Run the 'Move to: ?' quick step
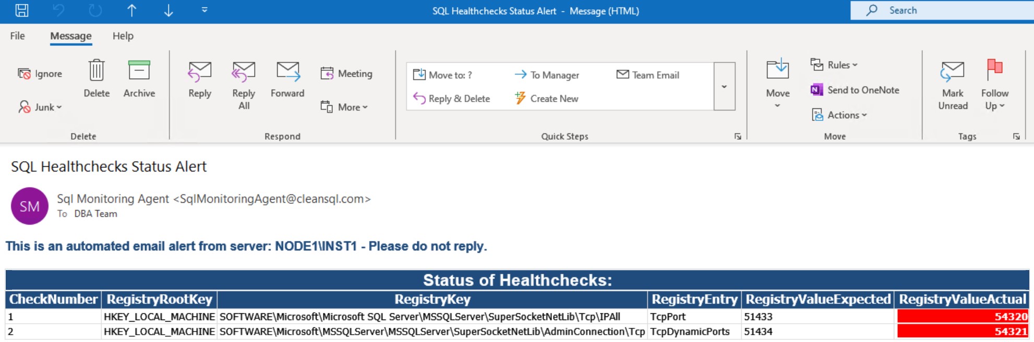This screenshot has height=342, width=1034. (x=442, y=75)
